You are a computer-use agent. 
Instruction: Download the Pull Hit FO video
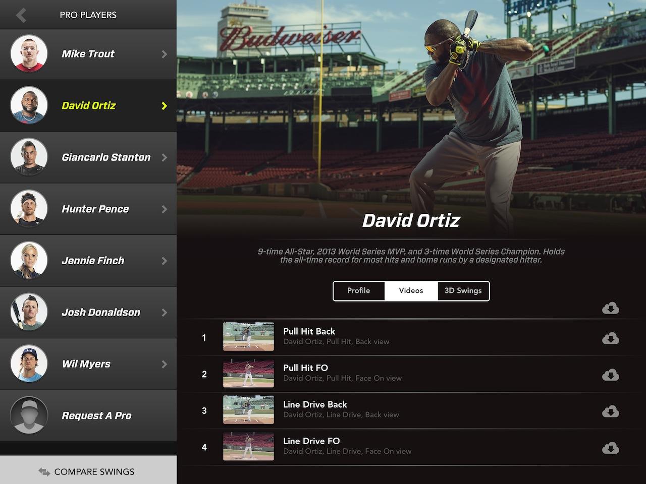tap(610, 375)
